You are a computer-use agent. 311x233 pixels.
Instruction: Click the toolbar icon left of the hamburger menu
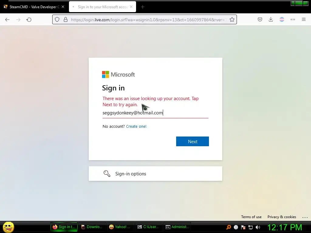[x=293, y=19]
